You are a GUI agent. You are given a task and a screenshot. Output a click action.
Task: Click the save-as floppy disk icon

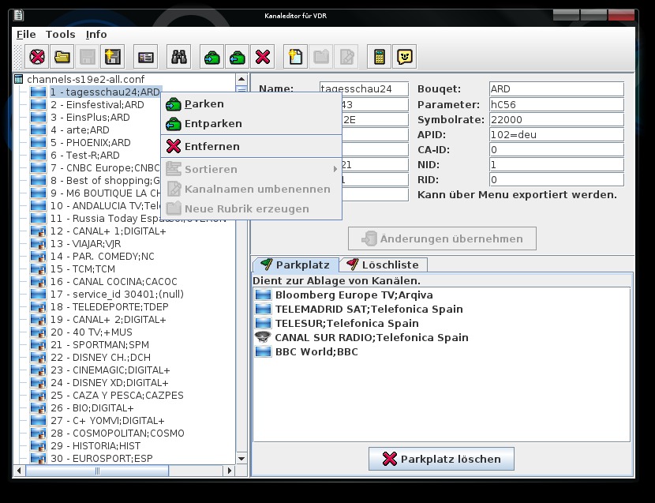point(112,57)
